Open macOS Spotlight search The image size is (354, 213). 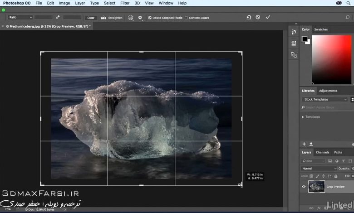[x=349, y=3]
